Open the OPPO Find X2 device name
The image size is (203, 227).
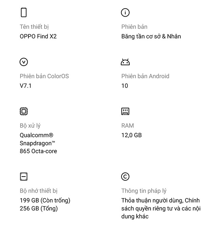[x=38, y=36]
